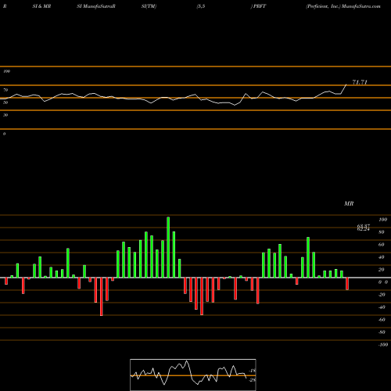Click the -80 label on MR axis

click(x=382, y=332)
